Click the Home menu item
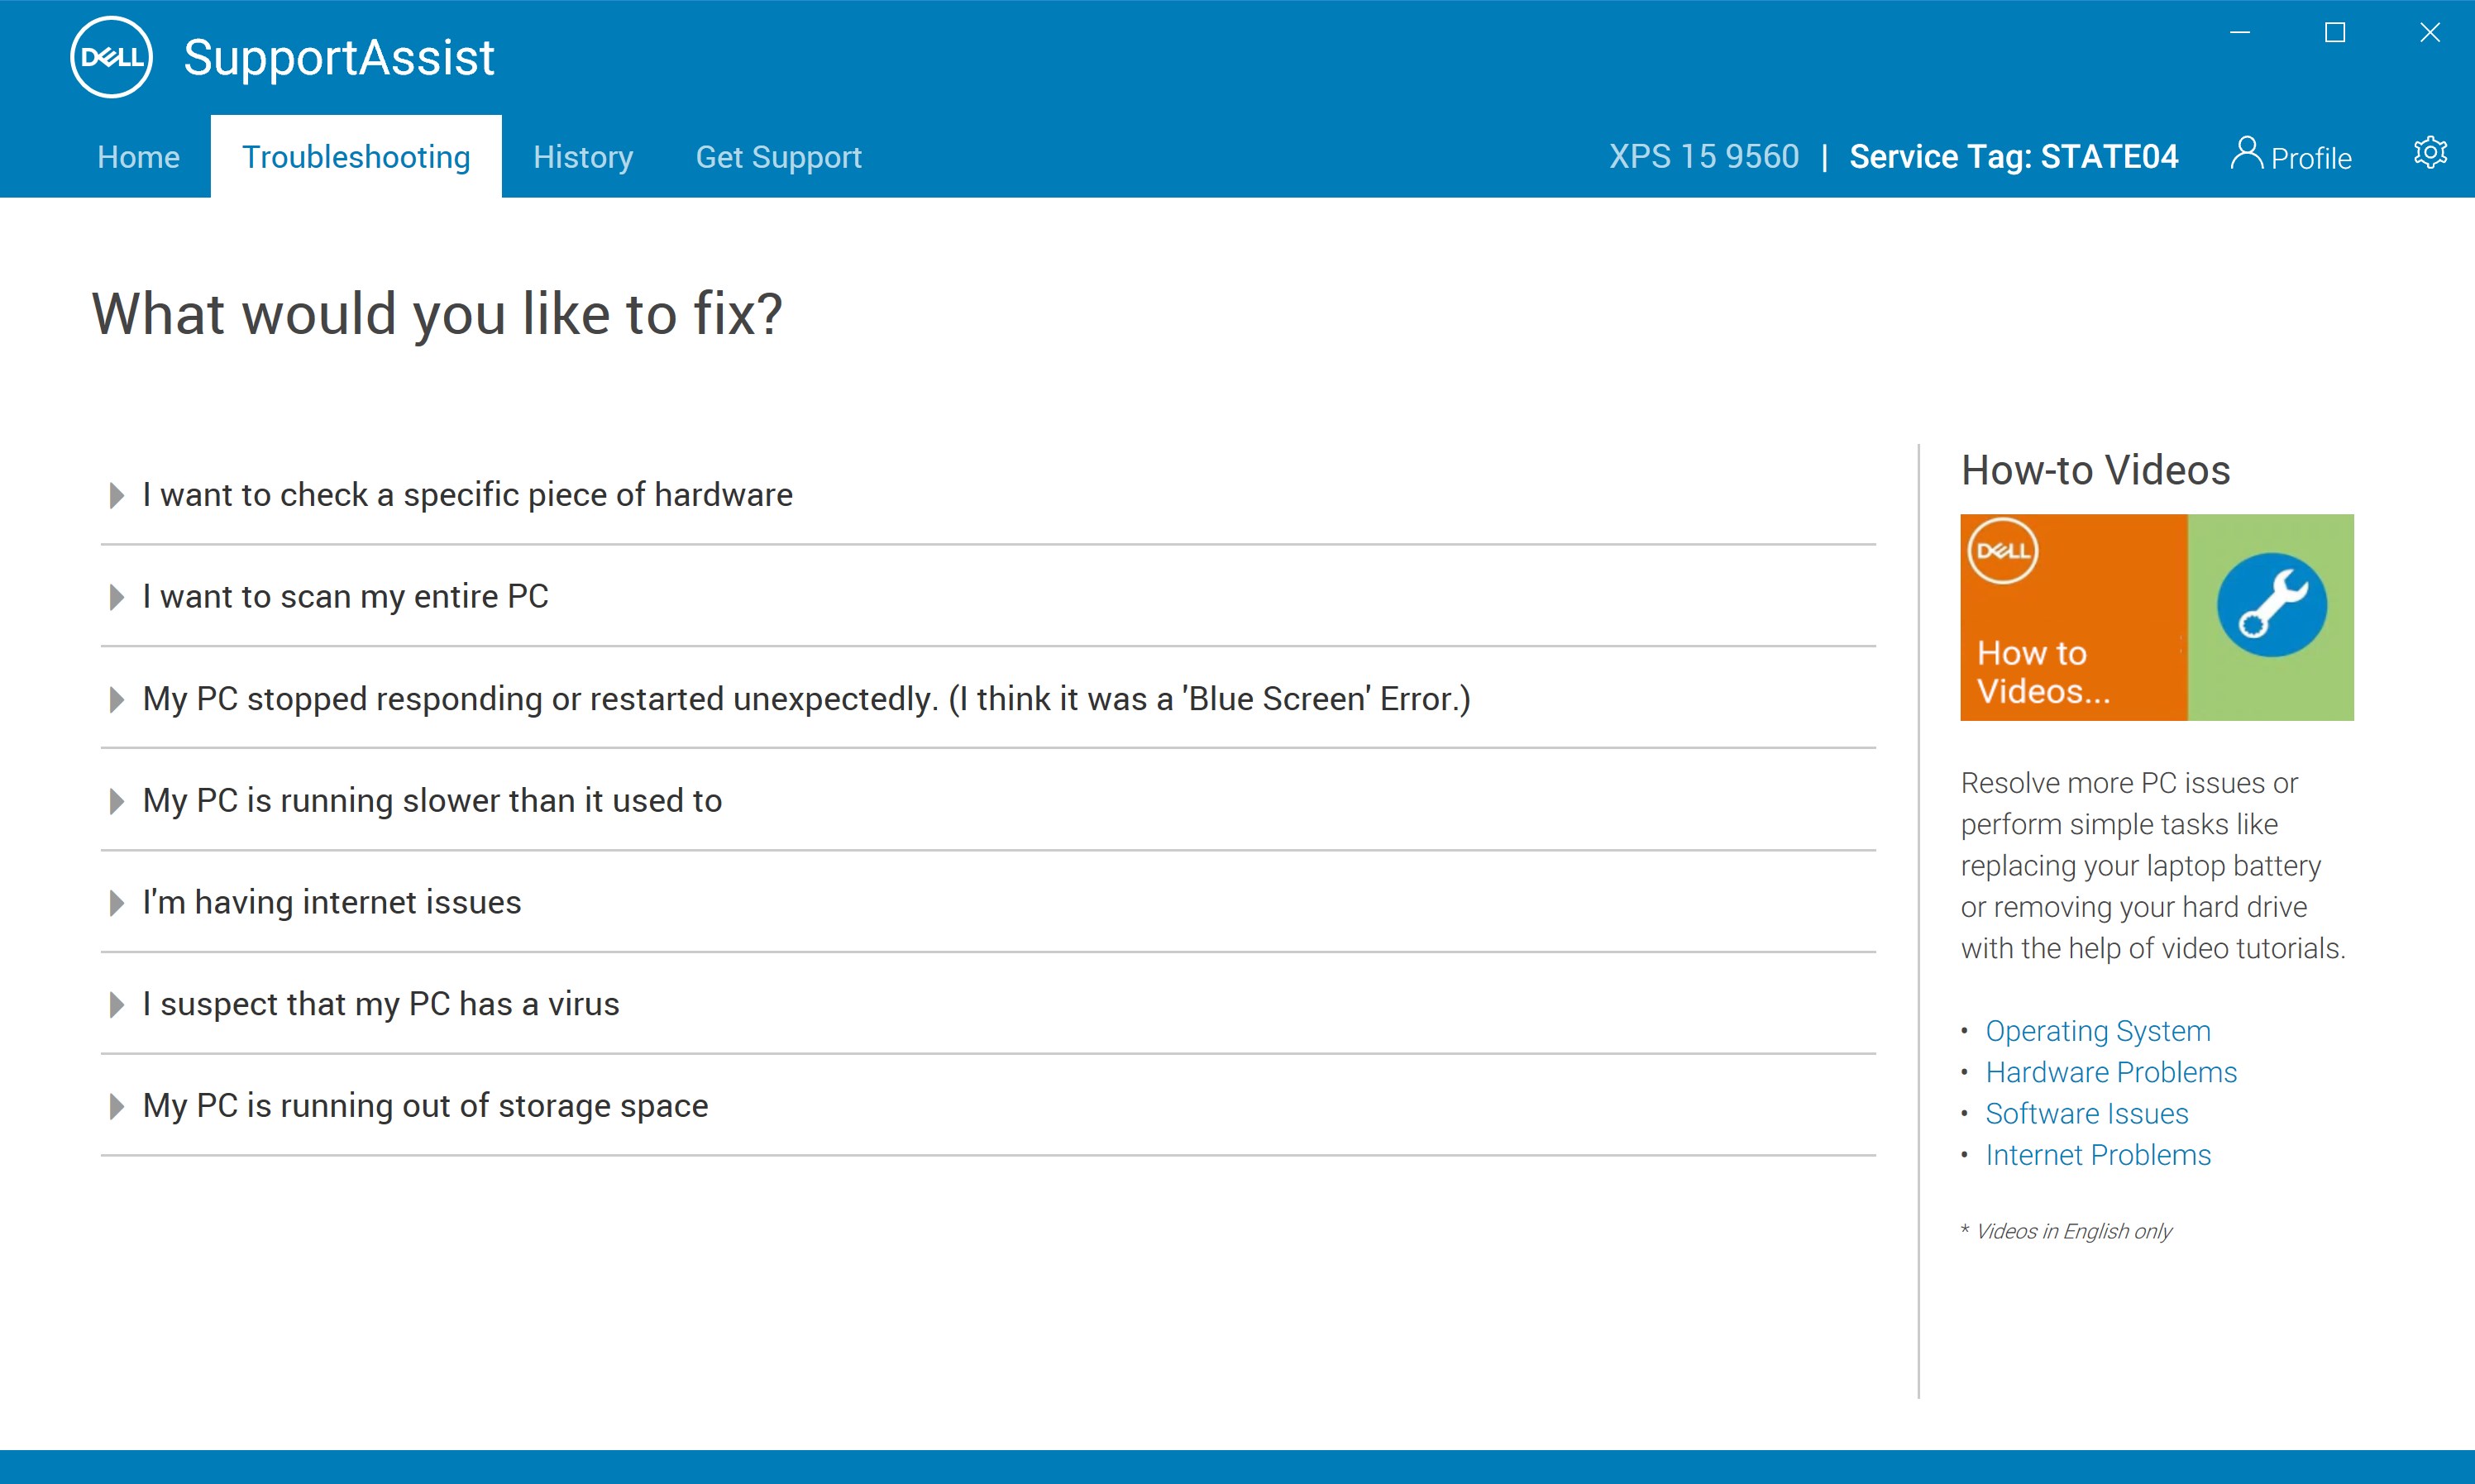This screenshot has width=2475, height=1484. [x=138, y=157]
